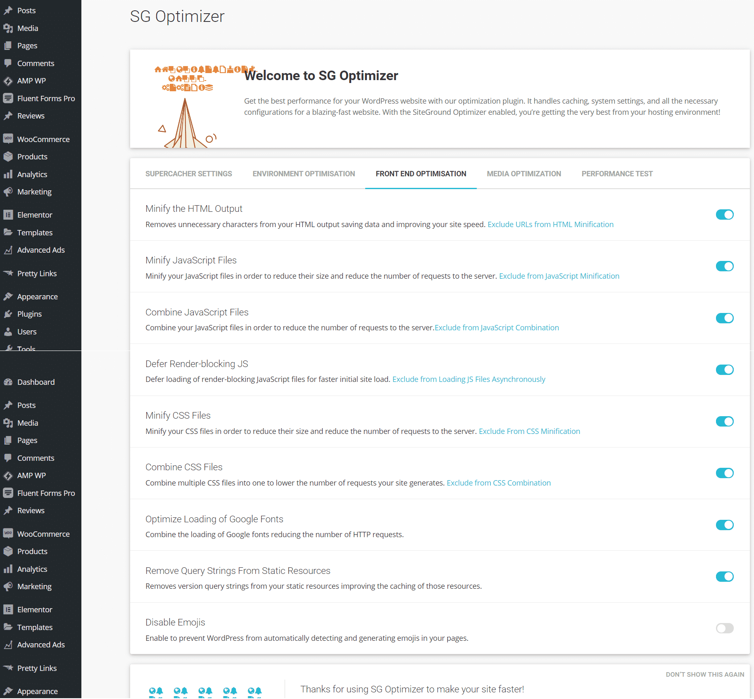Click the Media icon in upper sidebar
This screenshot has height=699, width=754.
[8, 28]
